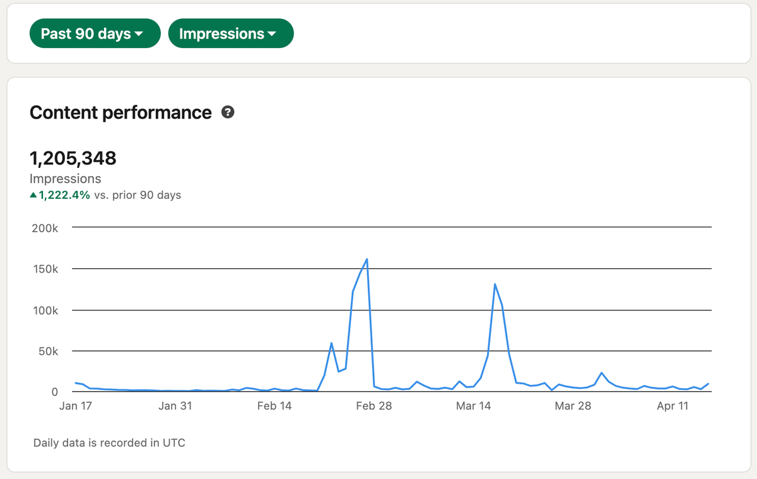
Task: Click the 200k gridline label
Action: click(45, 228)
